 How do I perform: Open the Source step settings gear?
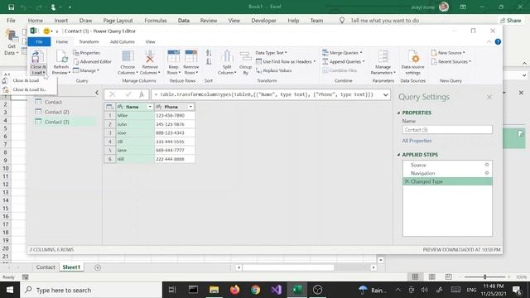click(x=487, y=165)
